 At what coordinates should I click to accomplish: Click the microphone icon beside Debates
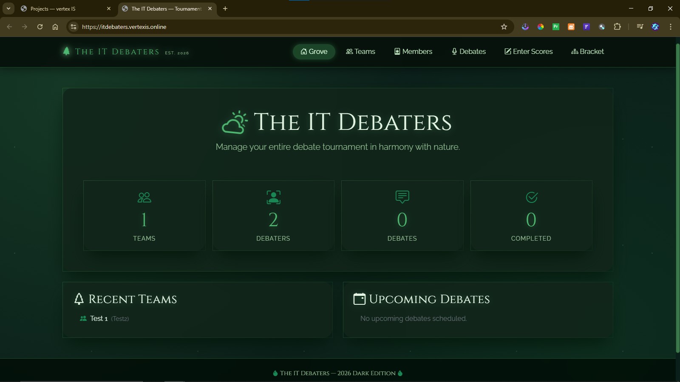[x=454, y=51]
